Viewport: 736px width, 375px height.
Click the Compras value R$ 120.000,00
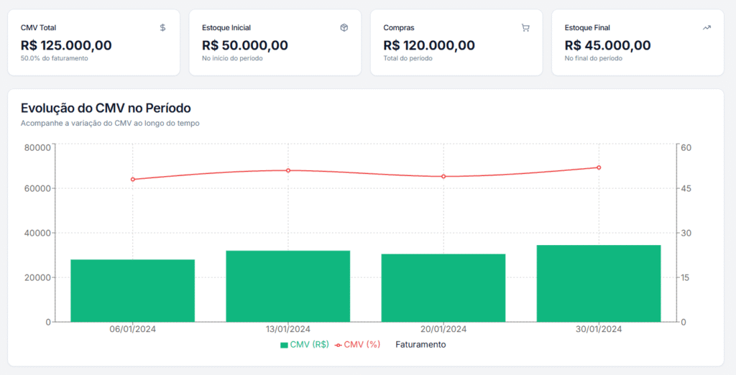(429, 45)
